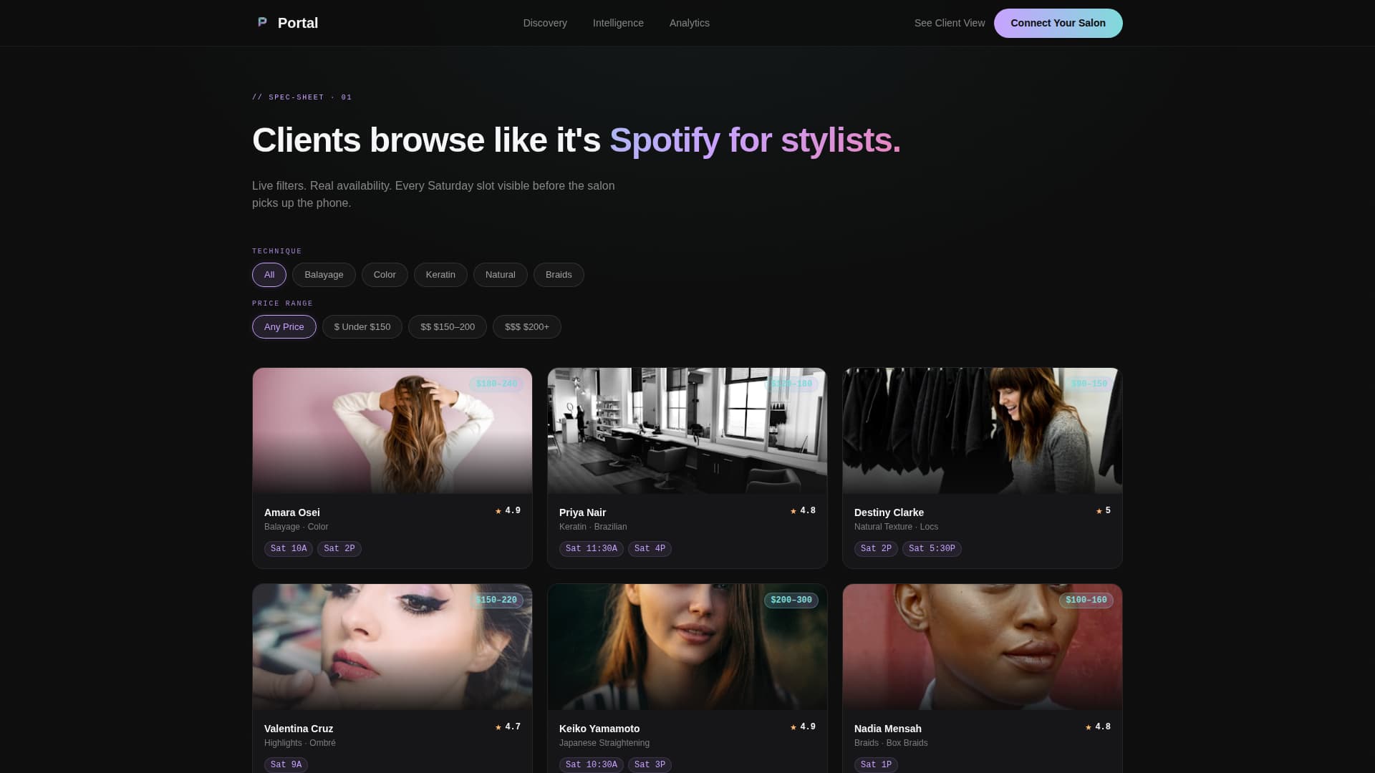Pick Priya Nair's Sat 4P slot

[650, 549]
